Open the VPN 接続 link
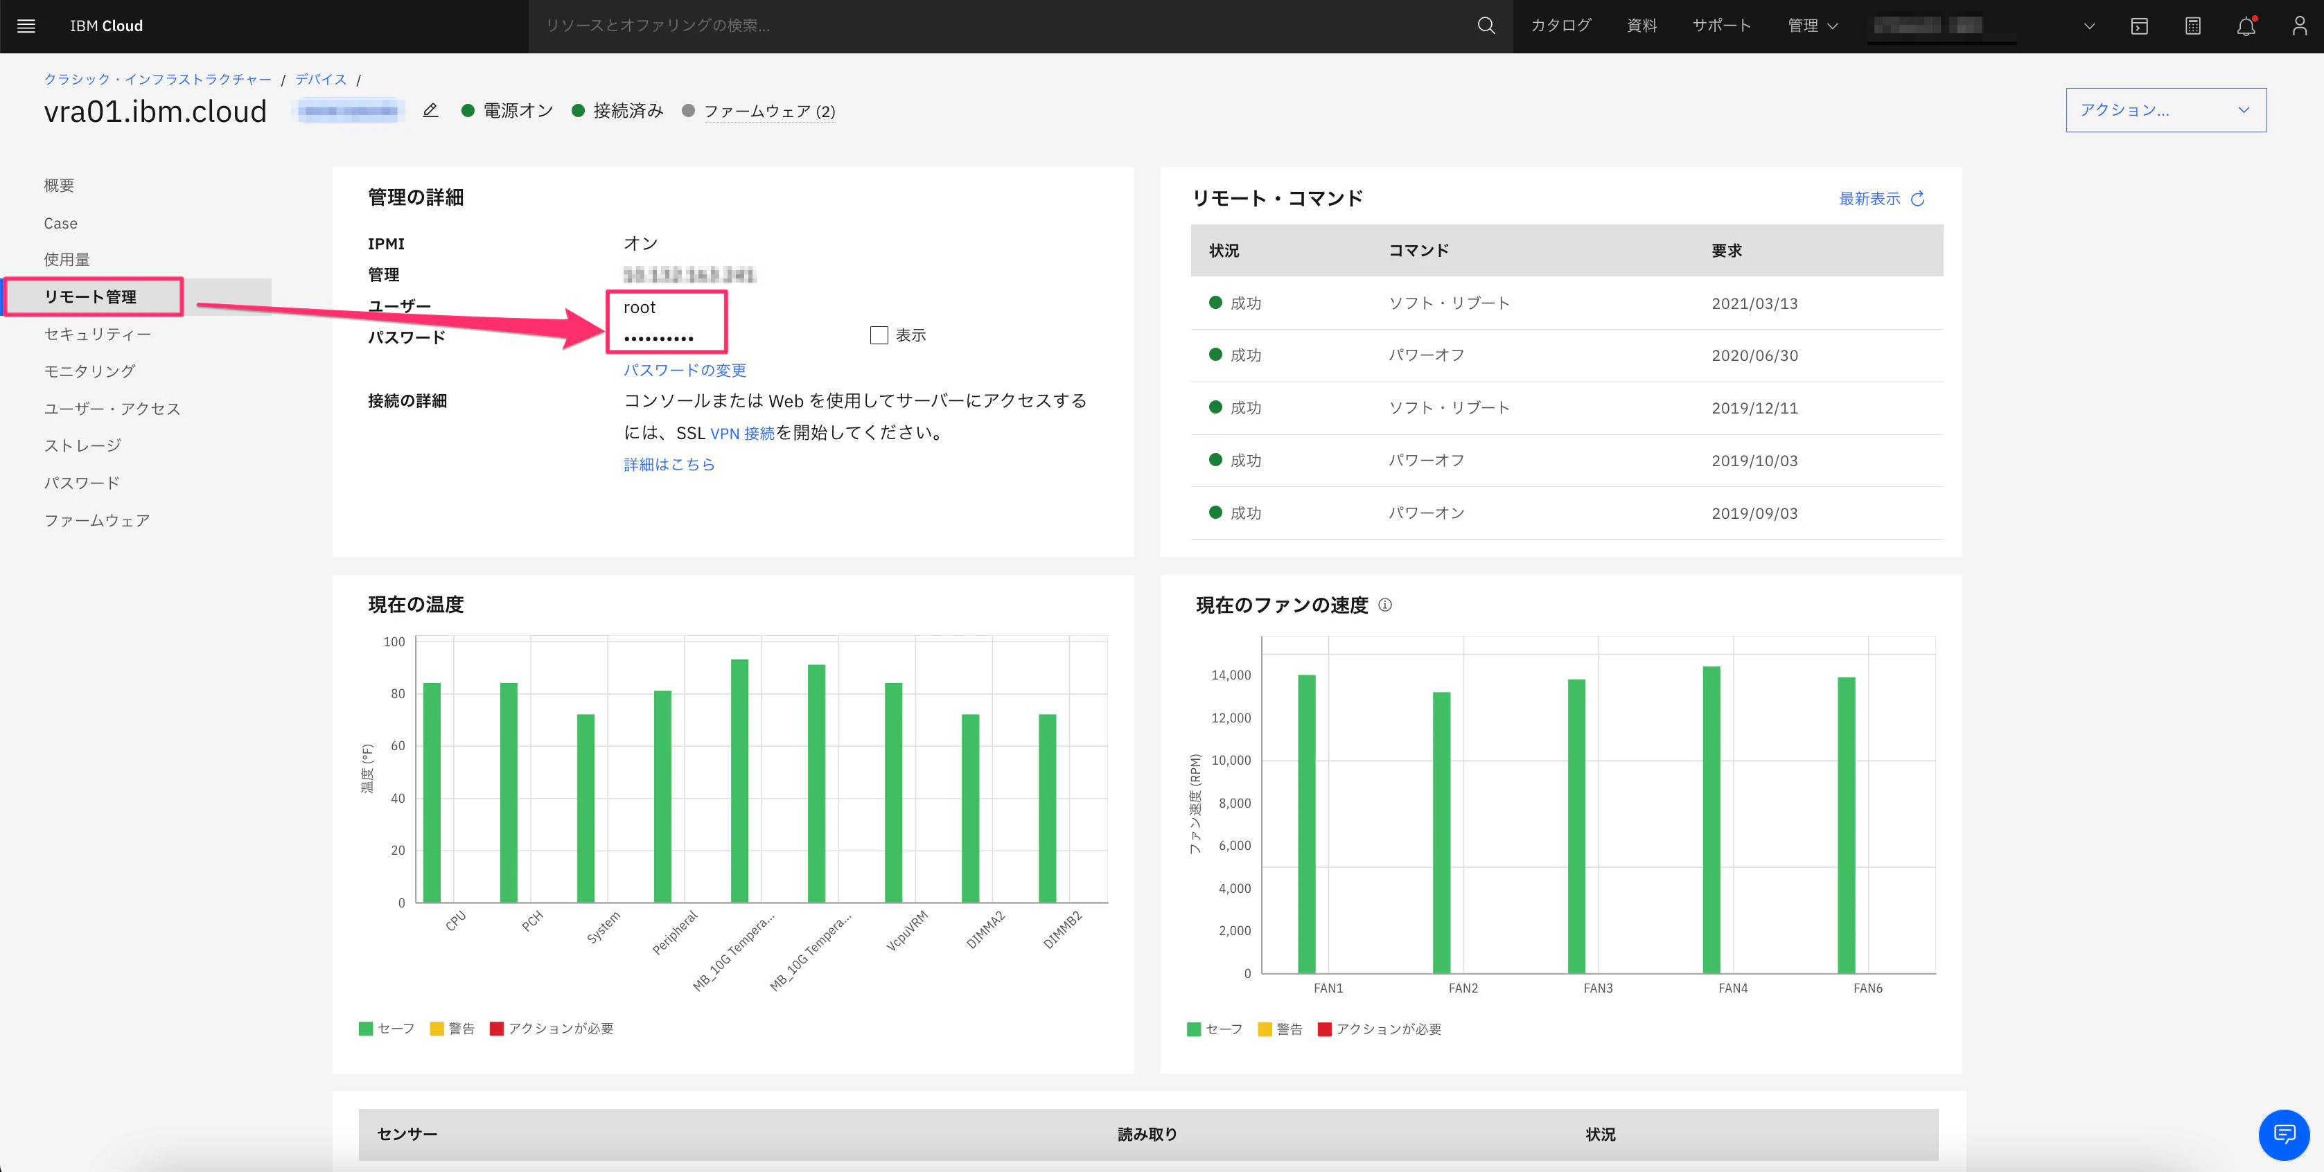This screenshot has height=1172, width=2324. click(743, 433)
